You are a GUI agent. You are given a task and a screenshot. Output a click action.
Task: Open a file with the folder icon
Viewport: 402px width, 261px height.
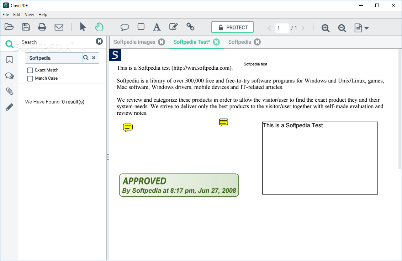9,27
